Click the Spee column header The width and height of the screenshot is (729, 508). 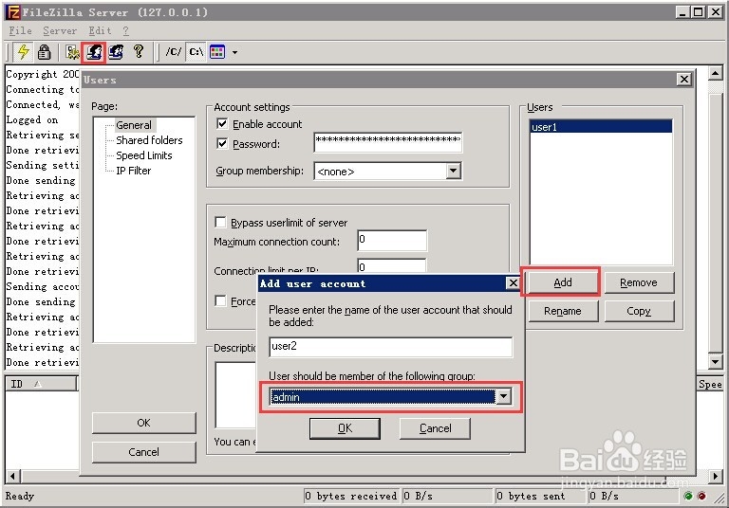(709, 384)
